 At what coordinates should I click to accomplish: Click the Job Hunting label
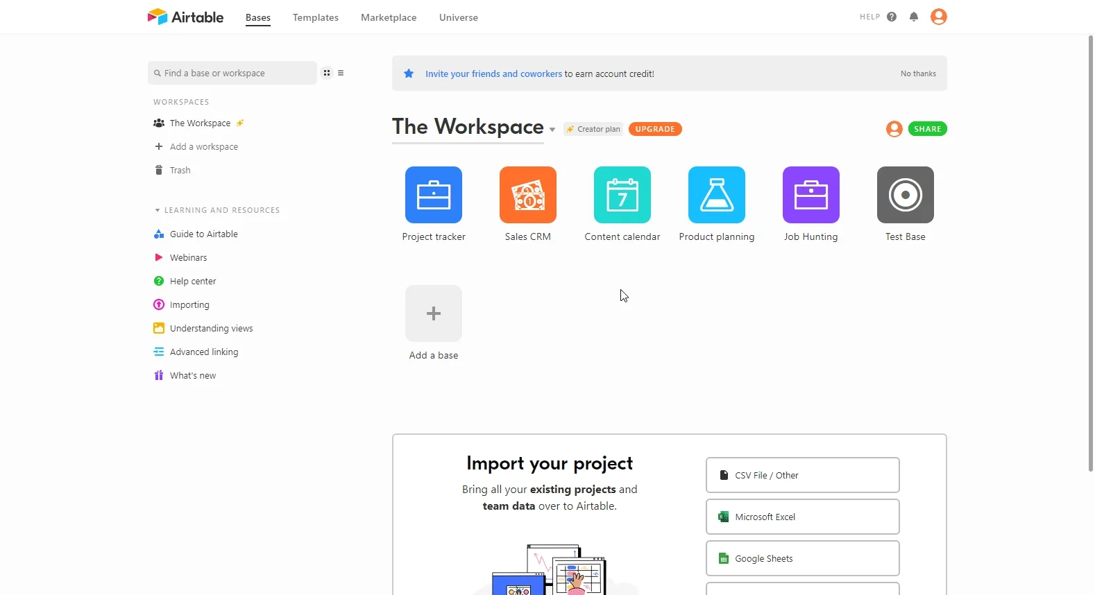(811, 236)
